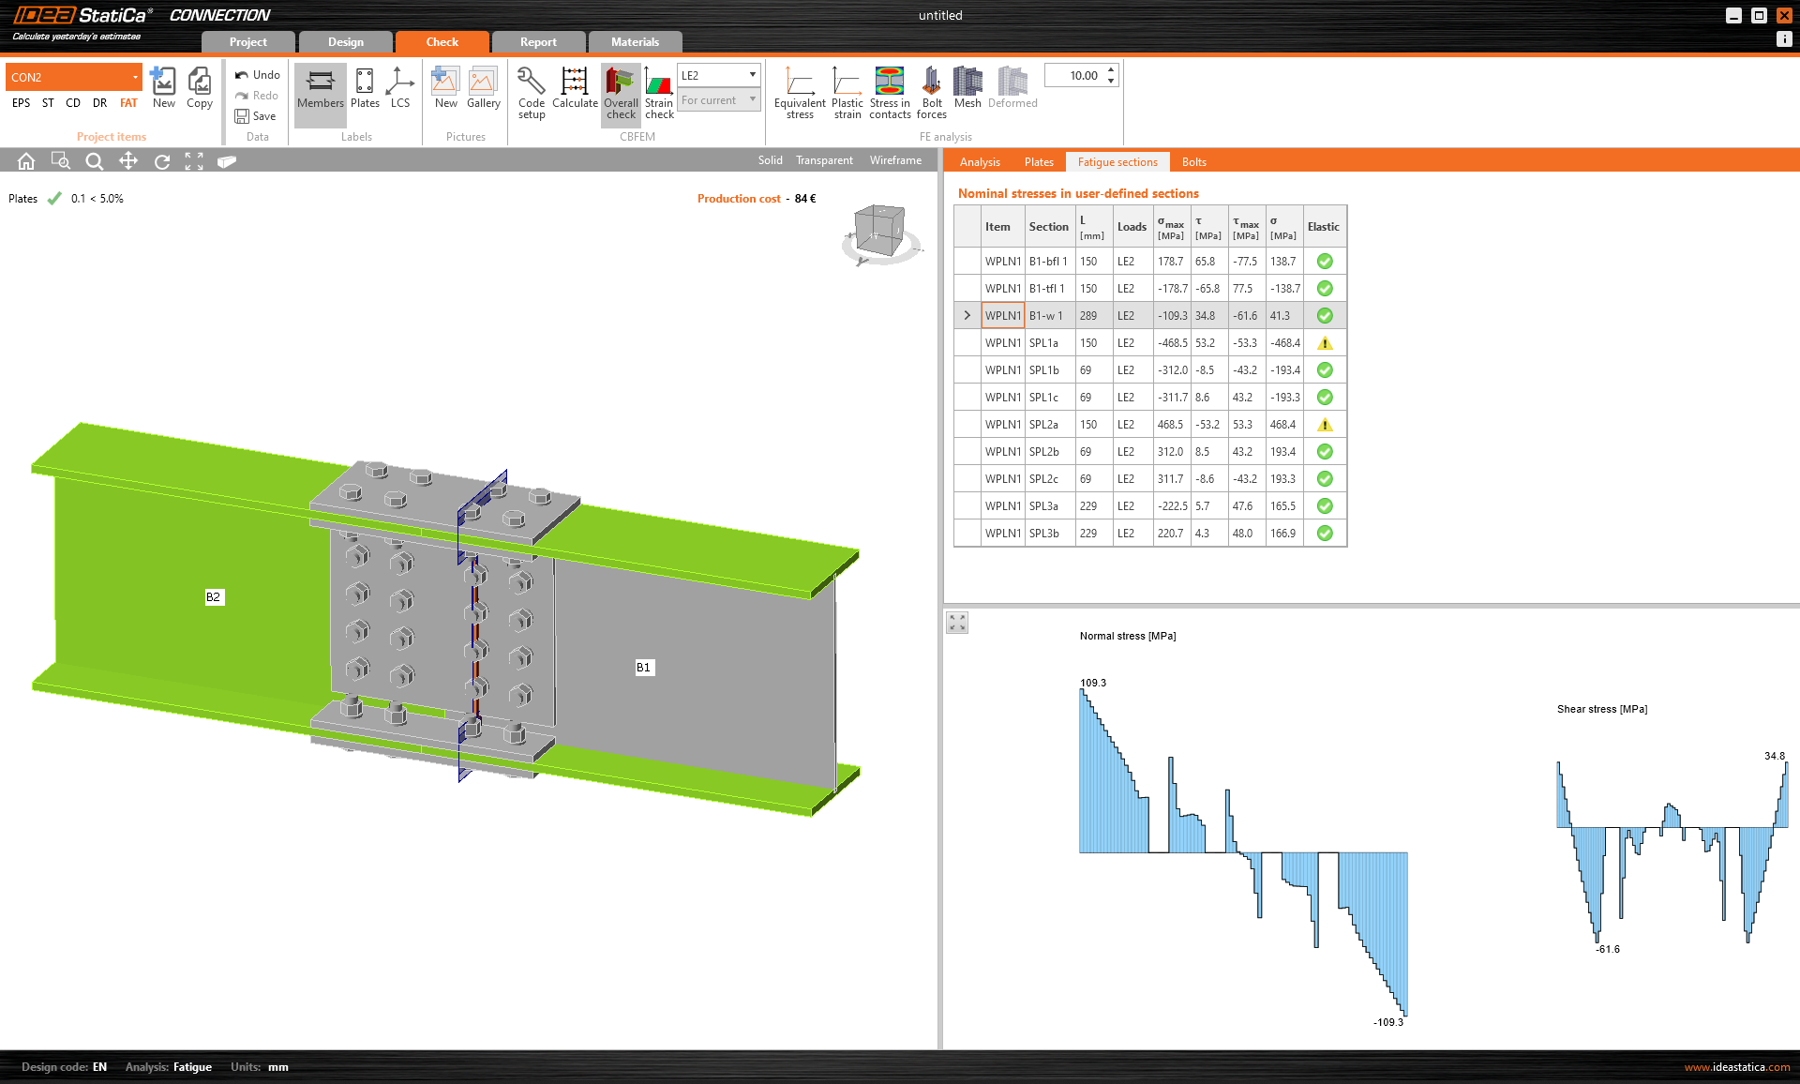Open the Report ribbon tab
Viewport: 1800px width, 1084px height.
pyautogui.click(x=538, y=42)
